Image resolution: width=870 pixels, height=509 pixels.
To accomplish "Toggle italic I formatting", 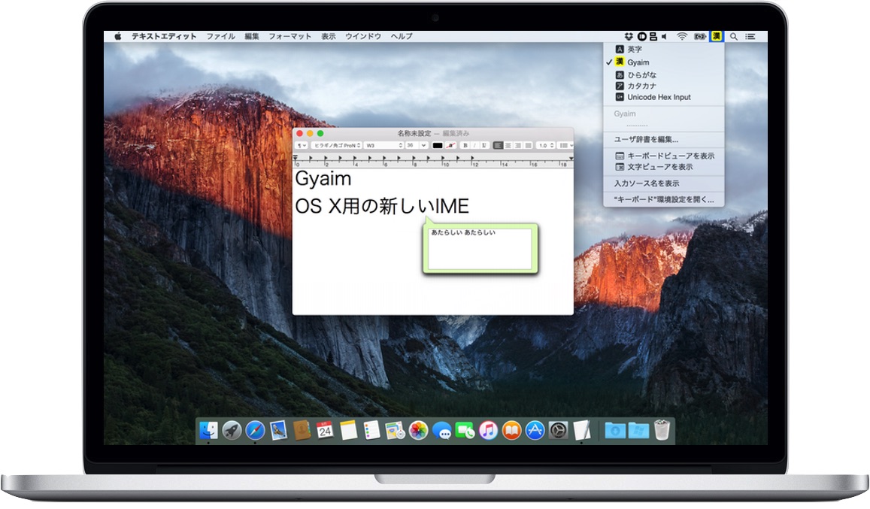I will pyautogui.click(x=474, y=145).
